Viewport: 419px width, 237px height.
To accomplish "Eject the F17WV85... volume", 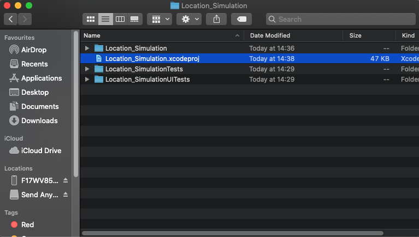I will point(66,180).
